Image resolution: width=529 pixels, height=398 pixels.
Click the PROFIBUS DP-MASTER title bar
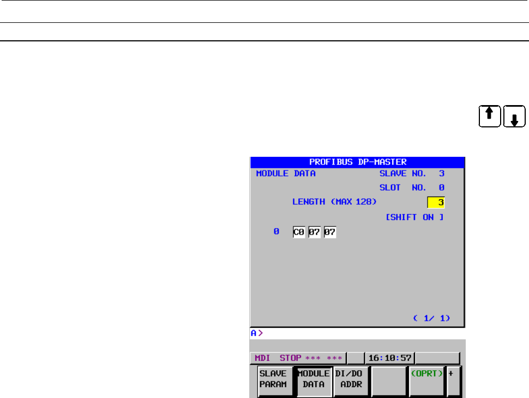click(357, 162)
